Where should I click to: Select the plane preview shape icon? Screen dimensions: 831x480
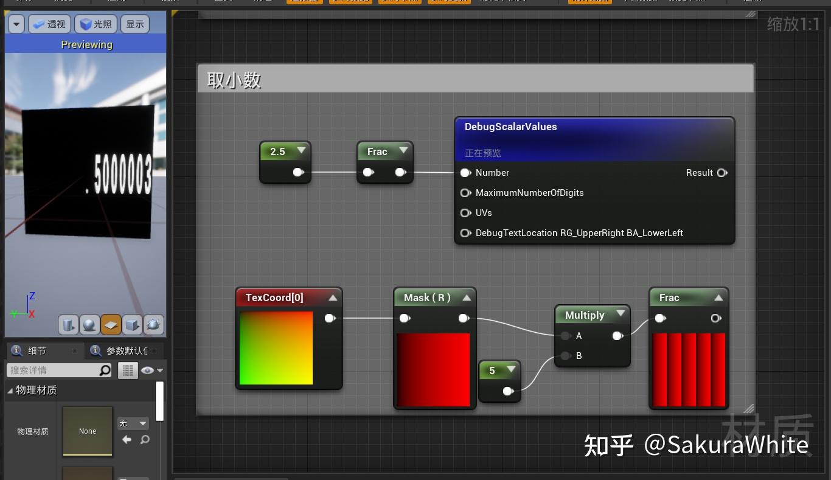tap(111, 325)
